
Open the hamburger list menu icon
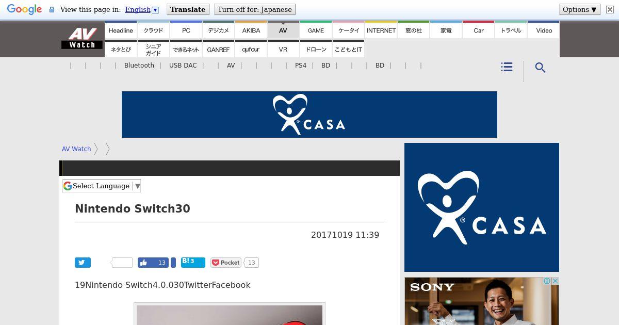click(x=507, y=67)
